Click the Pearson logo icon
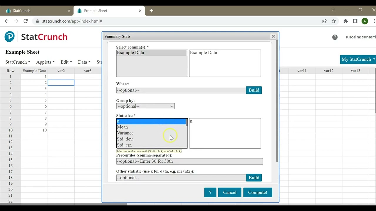Screen dimensions: 376x211 pyautogui.click(x=9, y=37)
